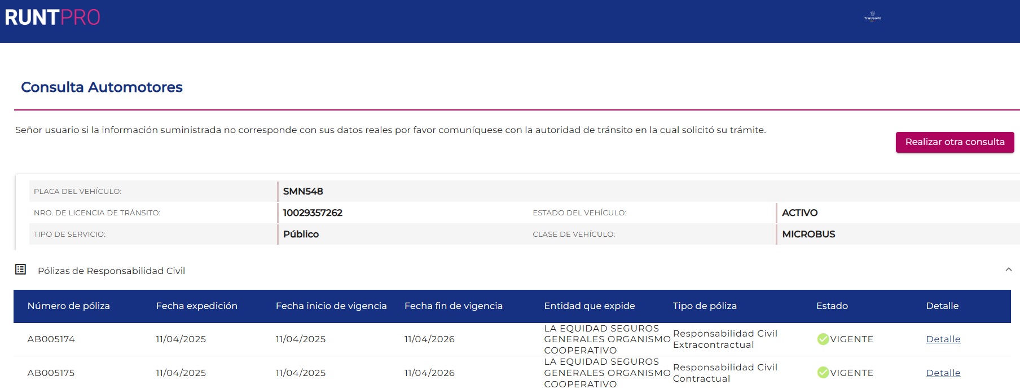Click the Tipo de póliza column header
This screenshot has height=389, width=1020.
click(x=705, y=306)
